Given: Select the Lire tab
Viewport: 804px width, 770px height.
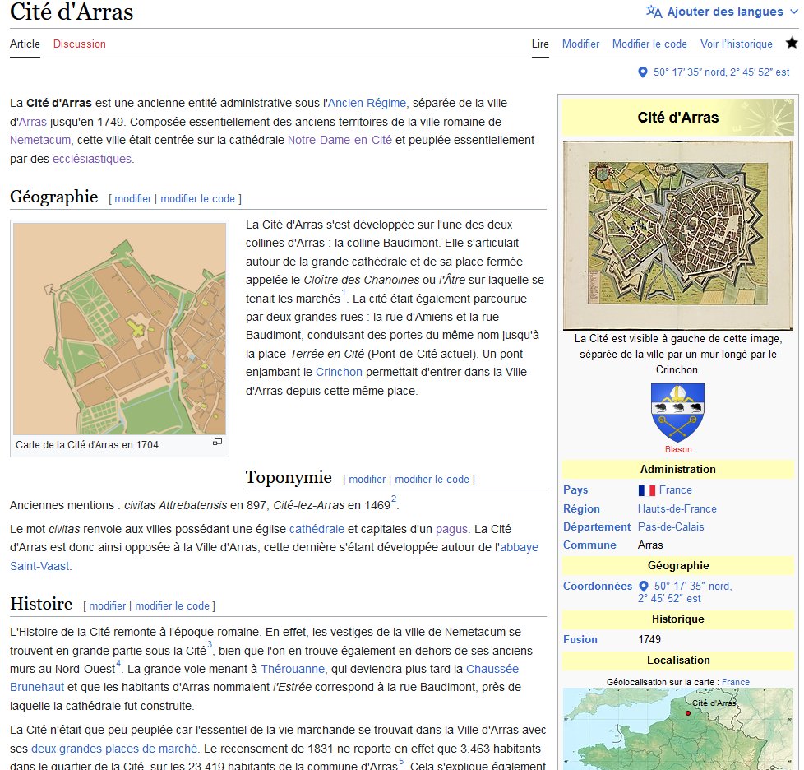Looking at the screenshot, I should (540, 44).
